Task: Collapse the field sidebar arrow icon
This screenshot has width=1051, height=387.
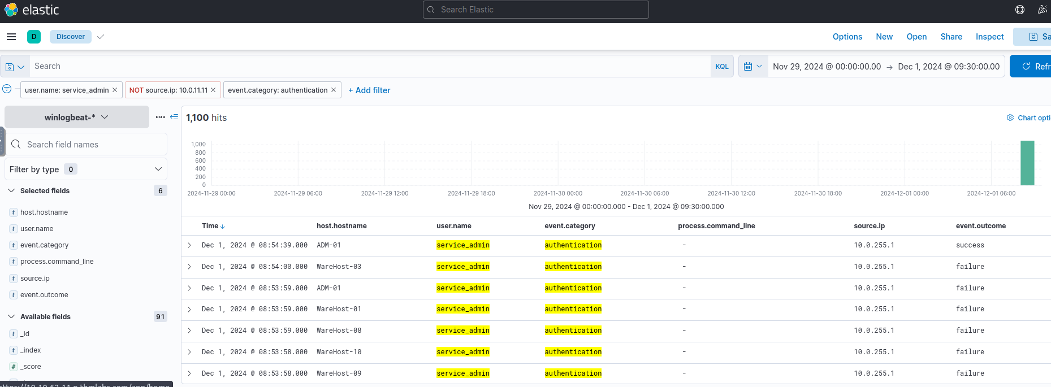Action: tap(174, 117)
